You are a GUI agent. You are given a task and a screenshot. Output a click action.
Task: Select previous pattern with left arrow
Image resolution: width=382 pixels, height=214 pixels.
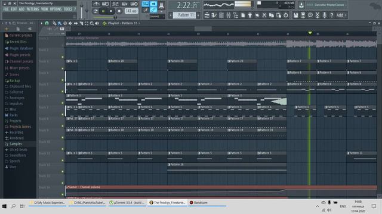171,15
